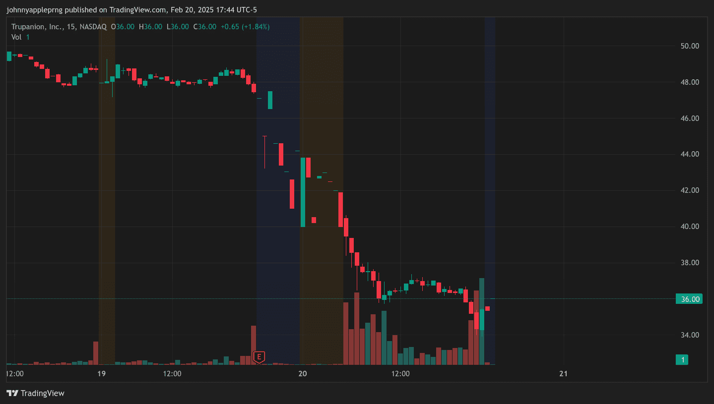Screen dimensions: 714x404
Task: Click the 'Vol' indicator label
Action: tap(16, 37)
